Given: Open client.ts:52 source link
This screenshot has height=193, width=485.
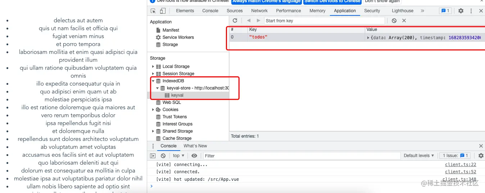Looking at the screenshot, I should tap(461, 172).
